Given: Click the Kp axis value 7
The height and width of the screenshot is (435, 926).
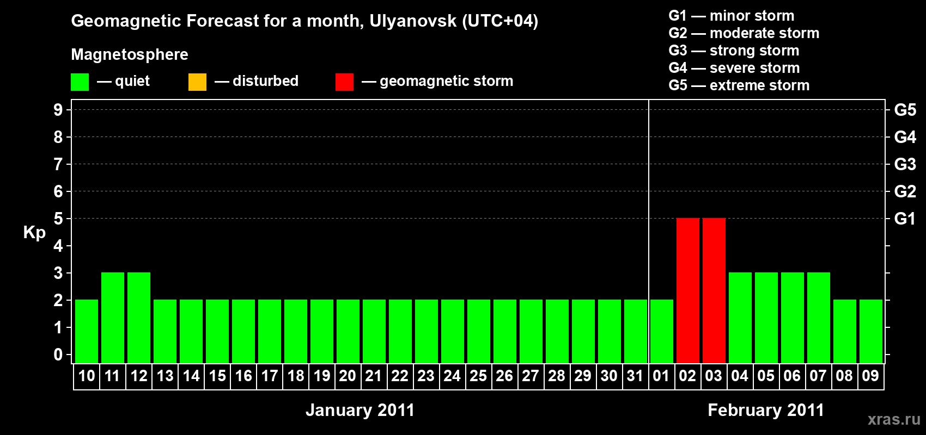Looking at the screenshot, I should (58, 164).
